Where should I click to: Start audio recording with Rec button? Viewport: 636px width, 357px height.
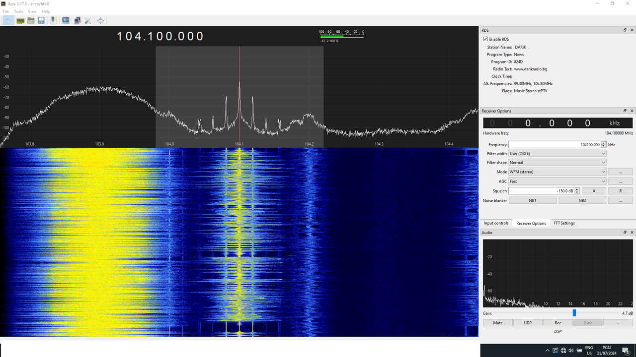[x=558, y=323]
